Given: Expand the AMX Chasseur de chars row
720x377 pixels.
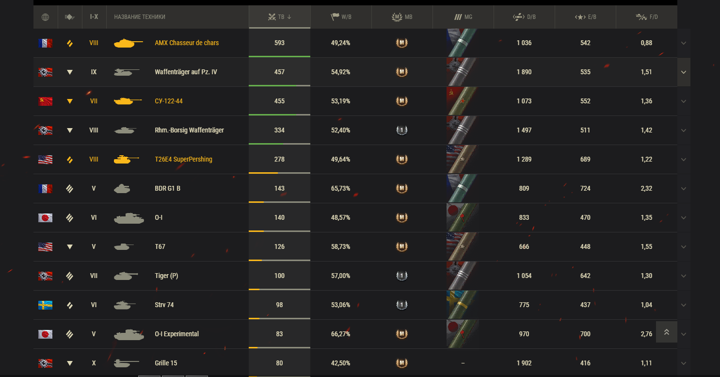Looking at the screenshot, I should coord(684,43).
